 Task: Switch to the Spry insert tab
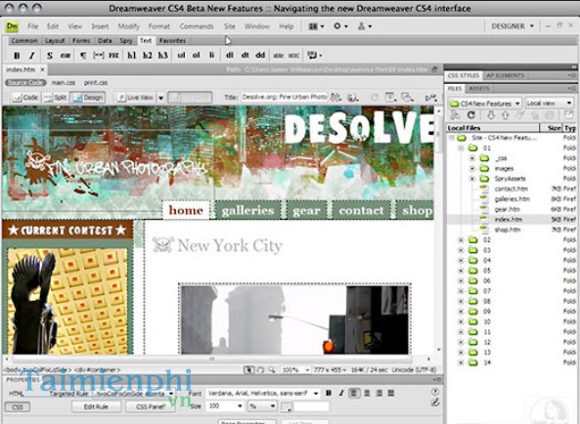click(126, 41)
